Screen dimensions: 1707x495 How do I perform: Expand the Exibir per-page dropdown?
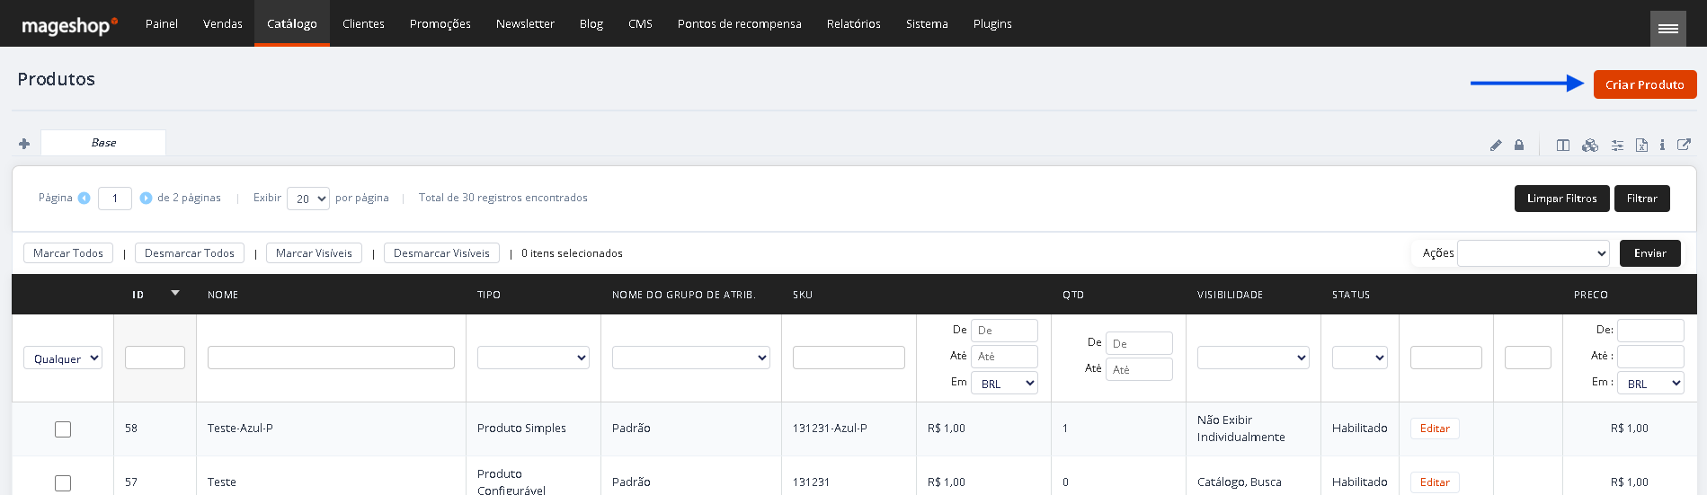click(308, 199)
